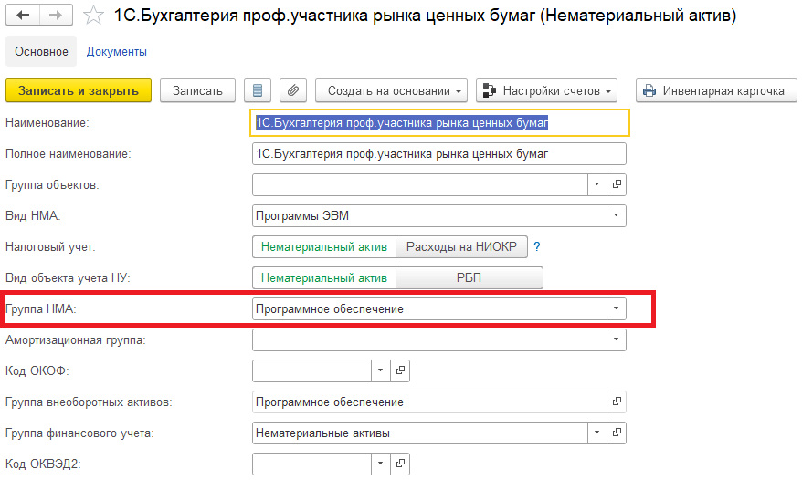Select Нематериальный актив for Вид объекта учета НУ

click(x=323, y=277)
